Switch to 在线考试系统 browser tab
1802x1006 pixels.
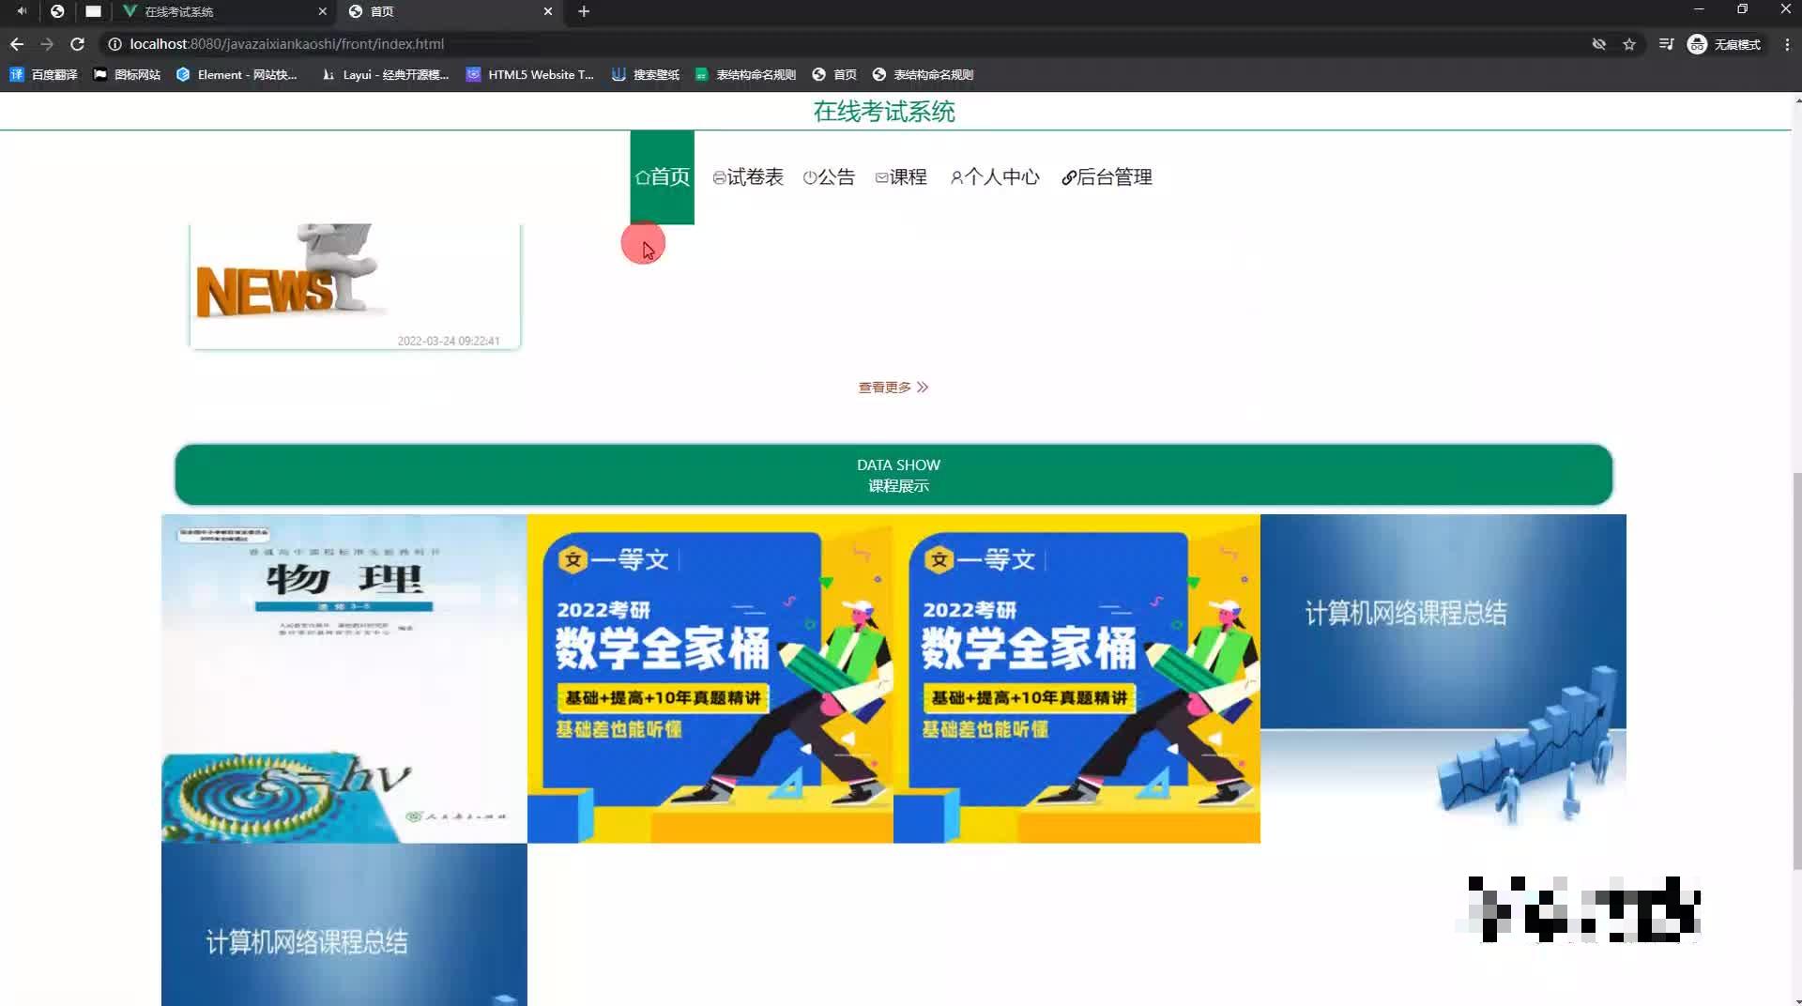[225, 11]
